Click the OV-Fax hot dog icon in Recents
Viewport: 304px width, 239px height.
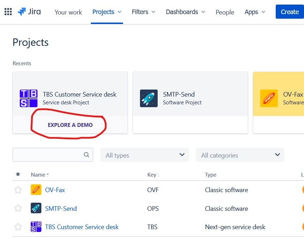tap(269, 98)
